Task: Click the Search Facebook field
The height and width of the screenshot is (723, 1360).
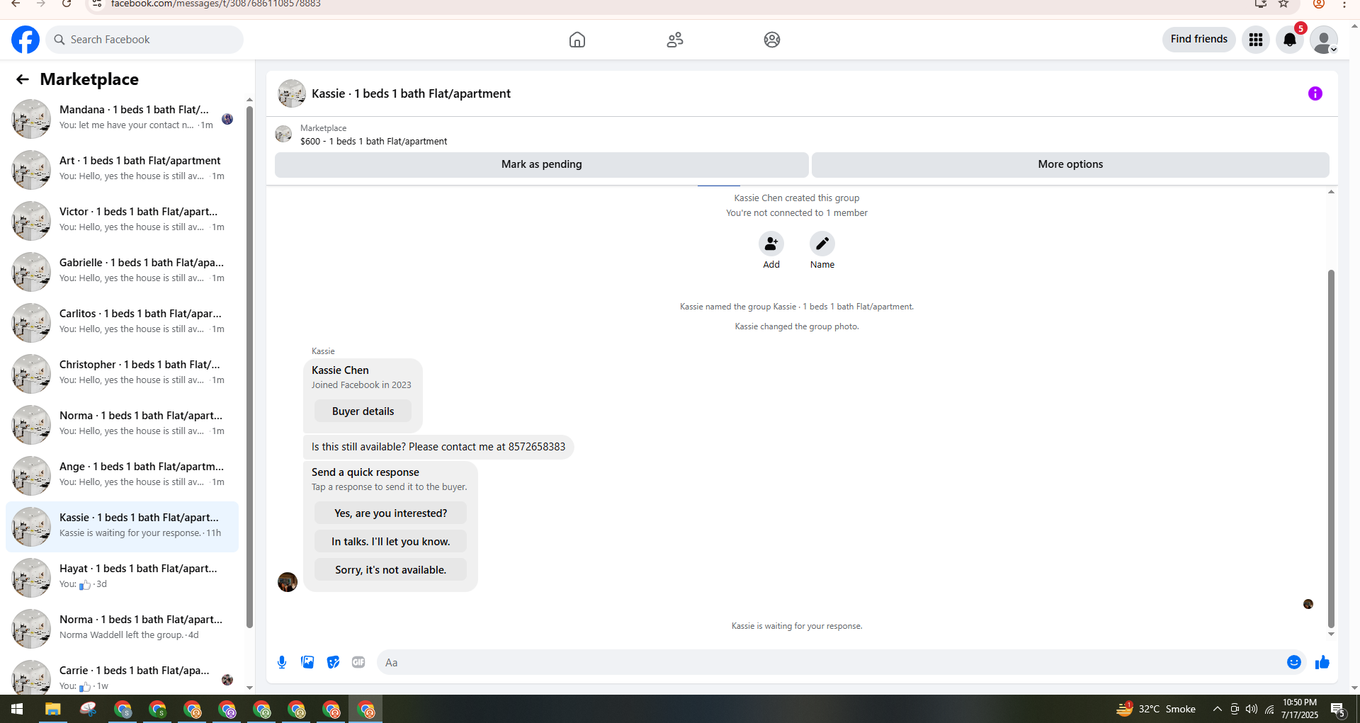Action: coord(144,40)
